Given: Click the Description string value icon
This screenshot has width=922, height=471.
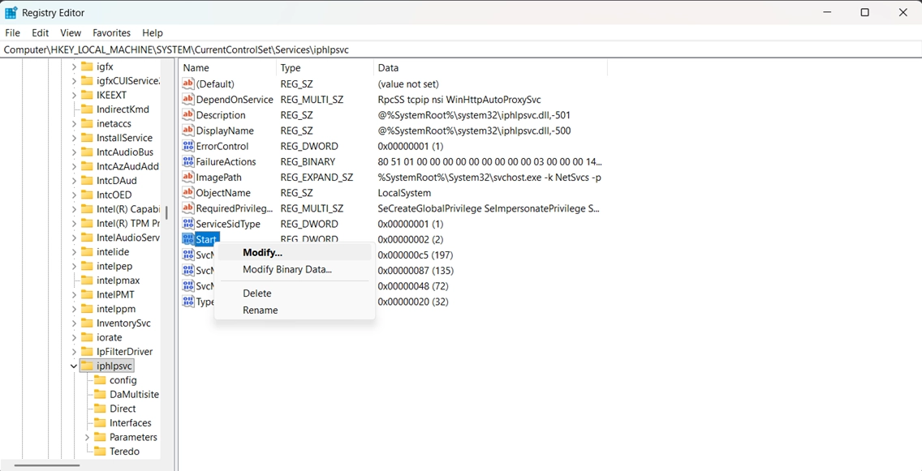Looking at the screenshot, I should 188,115.
